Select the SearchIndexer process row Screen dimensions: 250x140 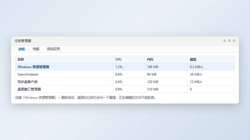[x=125, y=74]
